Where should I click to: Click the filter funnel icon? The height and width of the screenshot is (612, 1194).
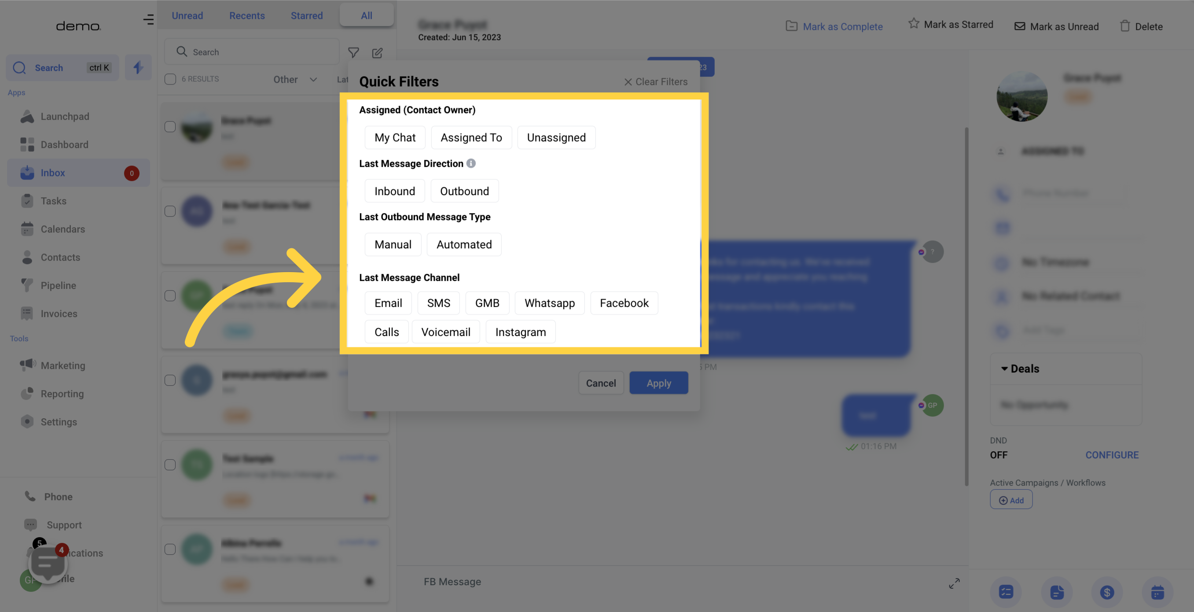pyautogui.click(x=353, y=52)
